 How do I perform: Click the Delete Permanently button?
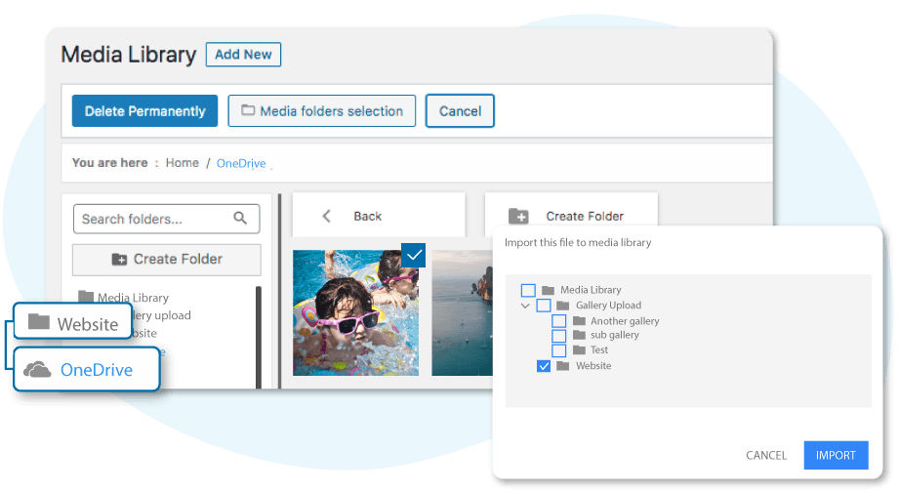(x=144, y=110)
